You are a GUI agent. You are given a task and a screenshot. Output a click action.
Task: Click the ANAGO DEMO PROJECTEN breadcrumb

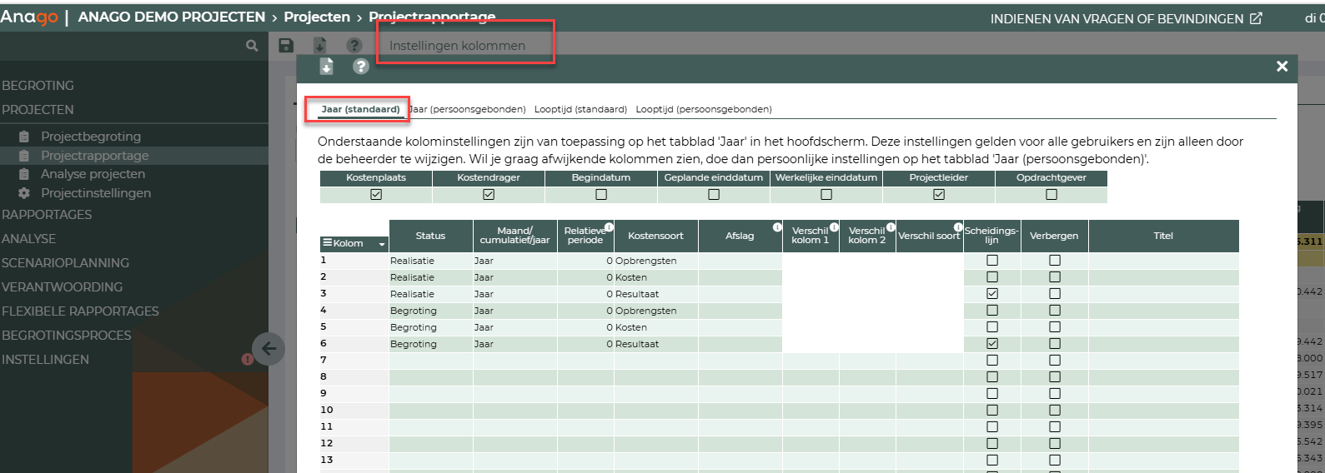[x=172, y=17]
